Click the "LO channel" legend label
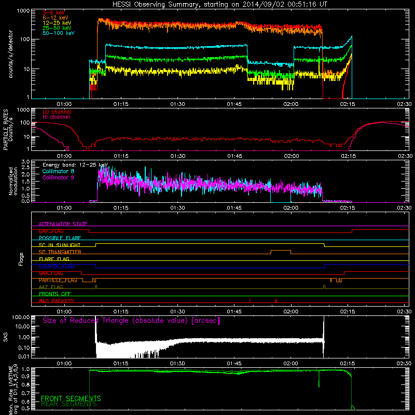This screenshot has height=415, width=415. pos(57,112)
